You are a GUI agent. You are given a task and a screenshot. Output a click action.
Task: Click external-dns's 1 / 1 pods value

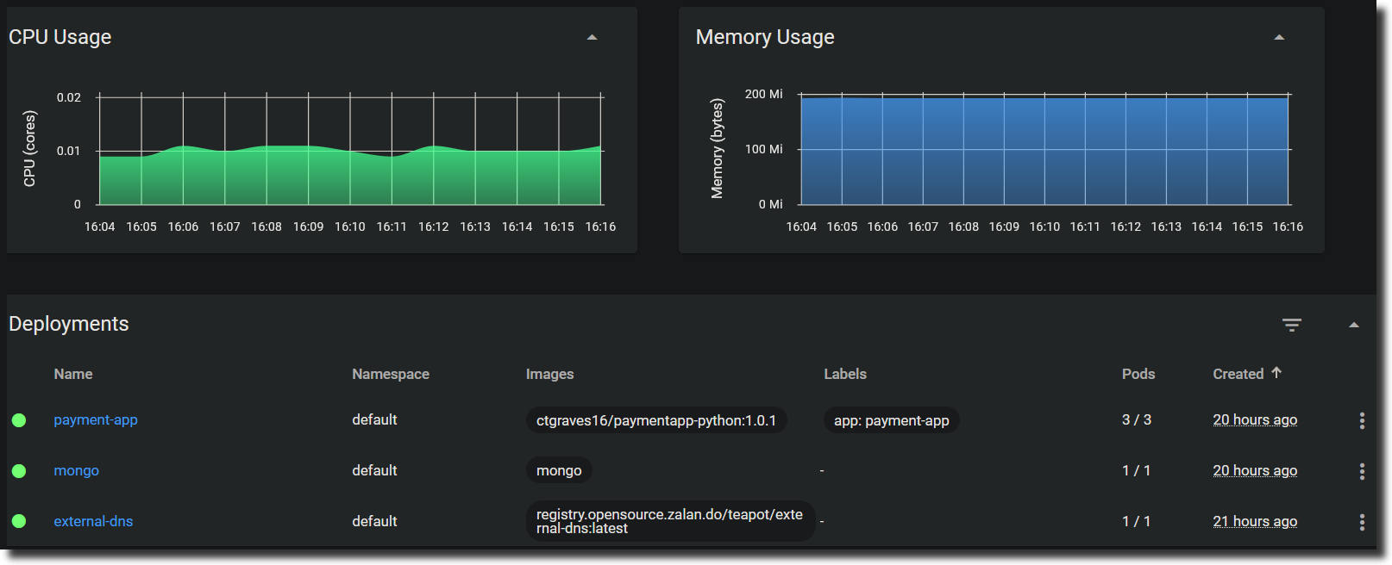click(1137, 521)
